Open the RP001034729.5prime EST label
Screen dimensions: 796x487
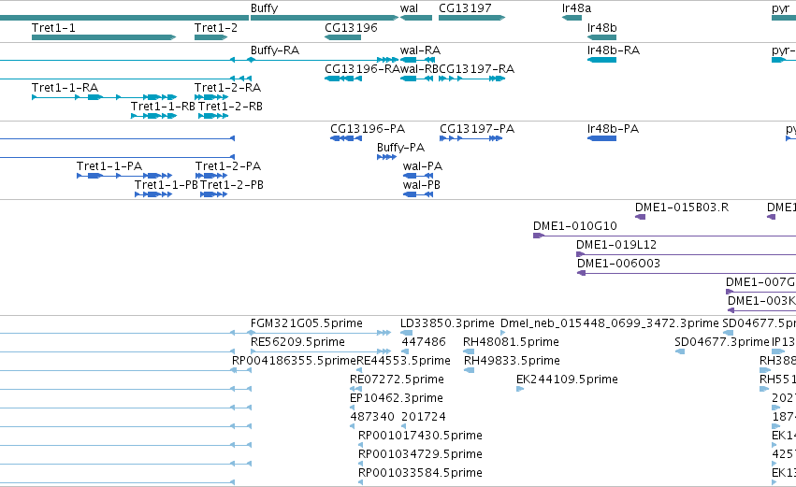(x=420, y=454)
